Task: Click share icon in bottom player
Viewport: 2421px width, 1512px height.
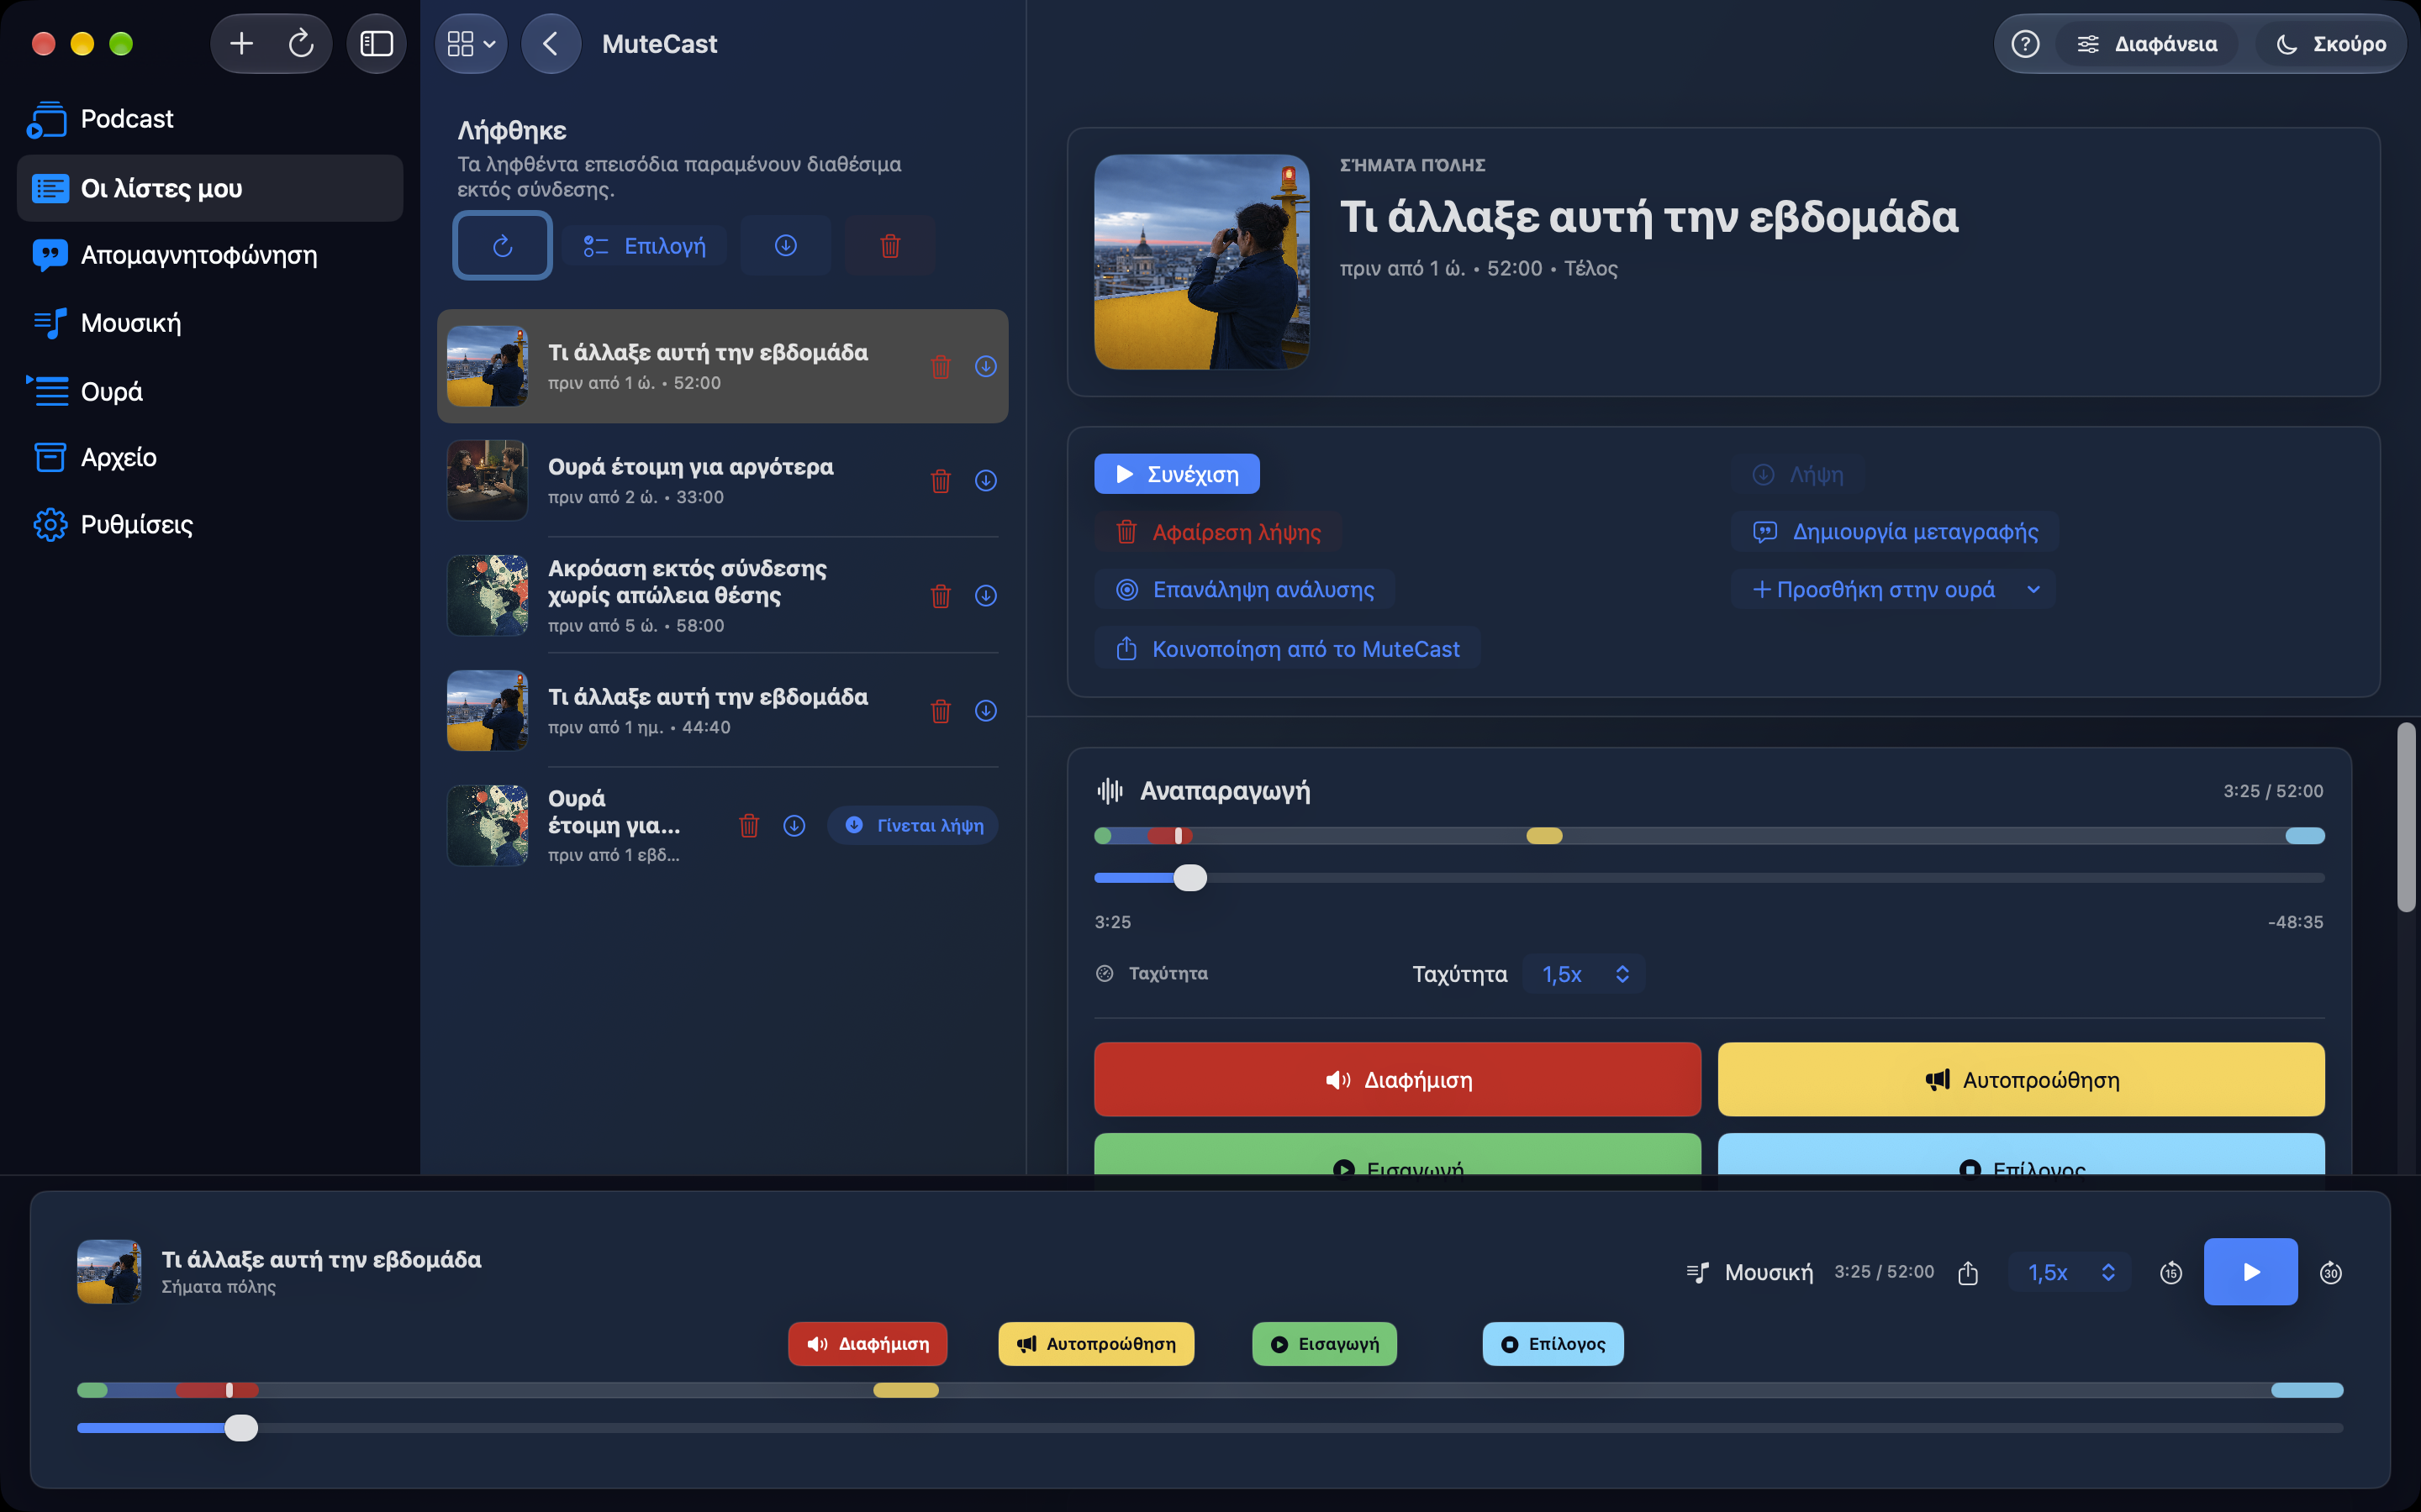Action: (x=1968, y=1272)
